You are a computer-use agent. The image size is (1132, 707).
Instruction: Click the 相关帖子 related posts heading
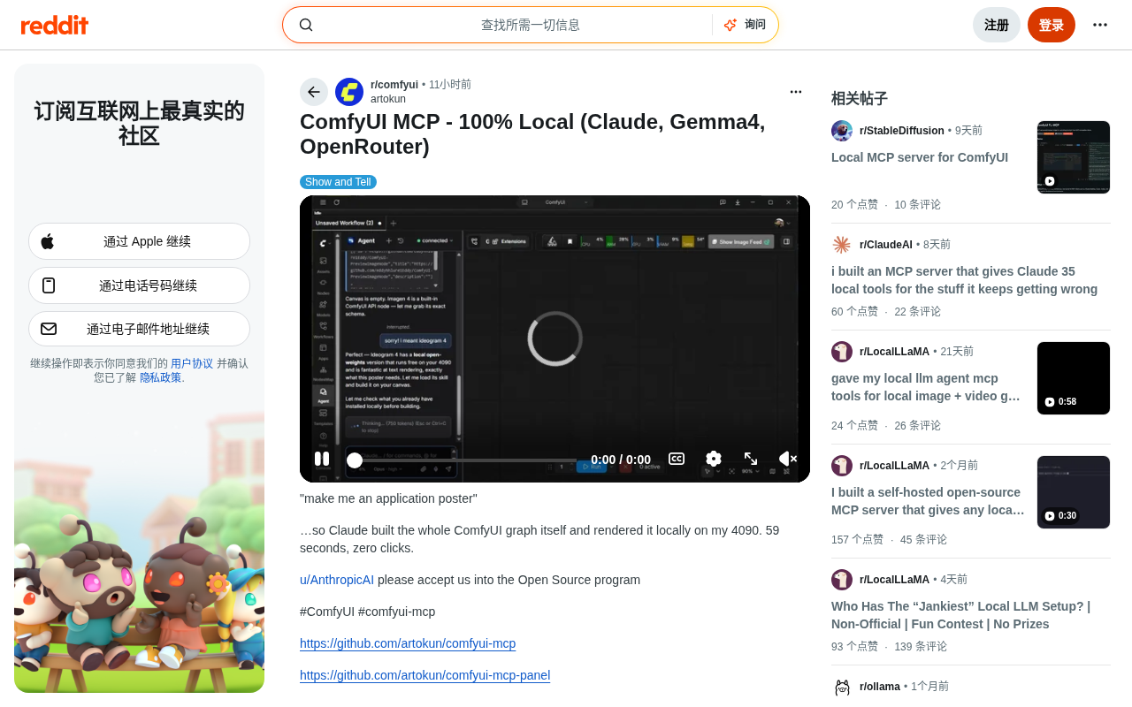(860, 98)
